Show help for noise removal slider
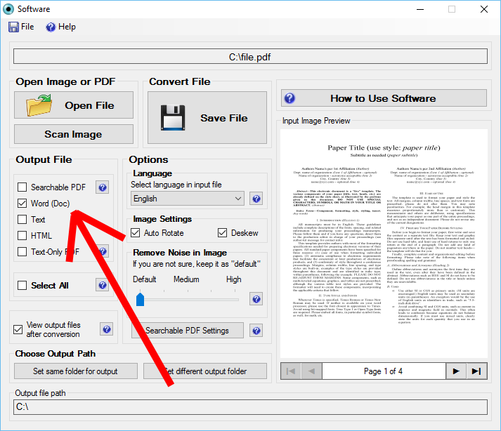Screen dimensions: 501x431 point(256,299)
